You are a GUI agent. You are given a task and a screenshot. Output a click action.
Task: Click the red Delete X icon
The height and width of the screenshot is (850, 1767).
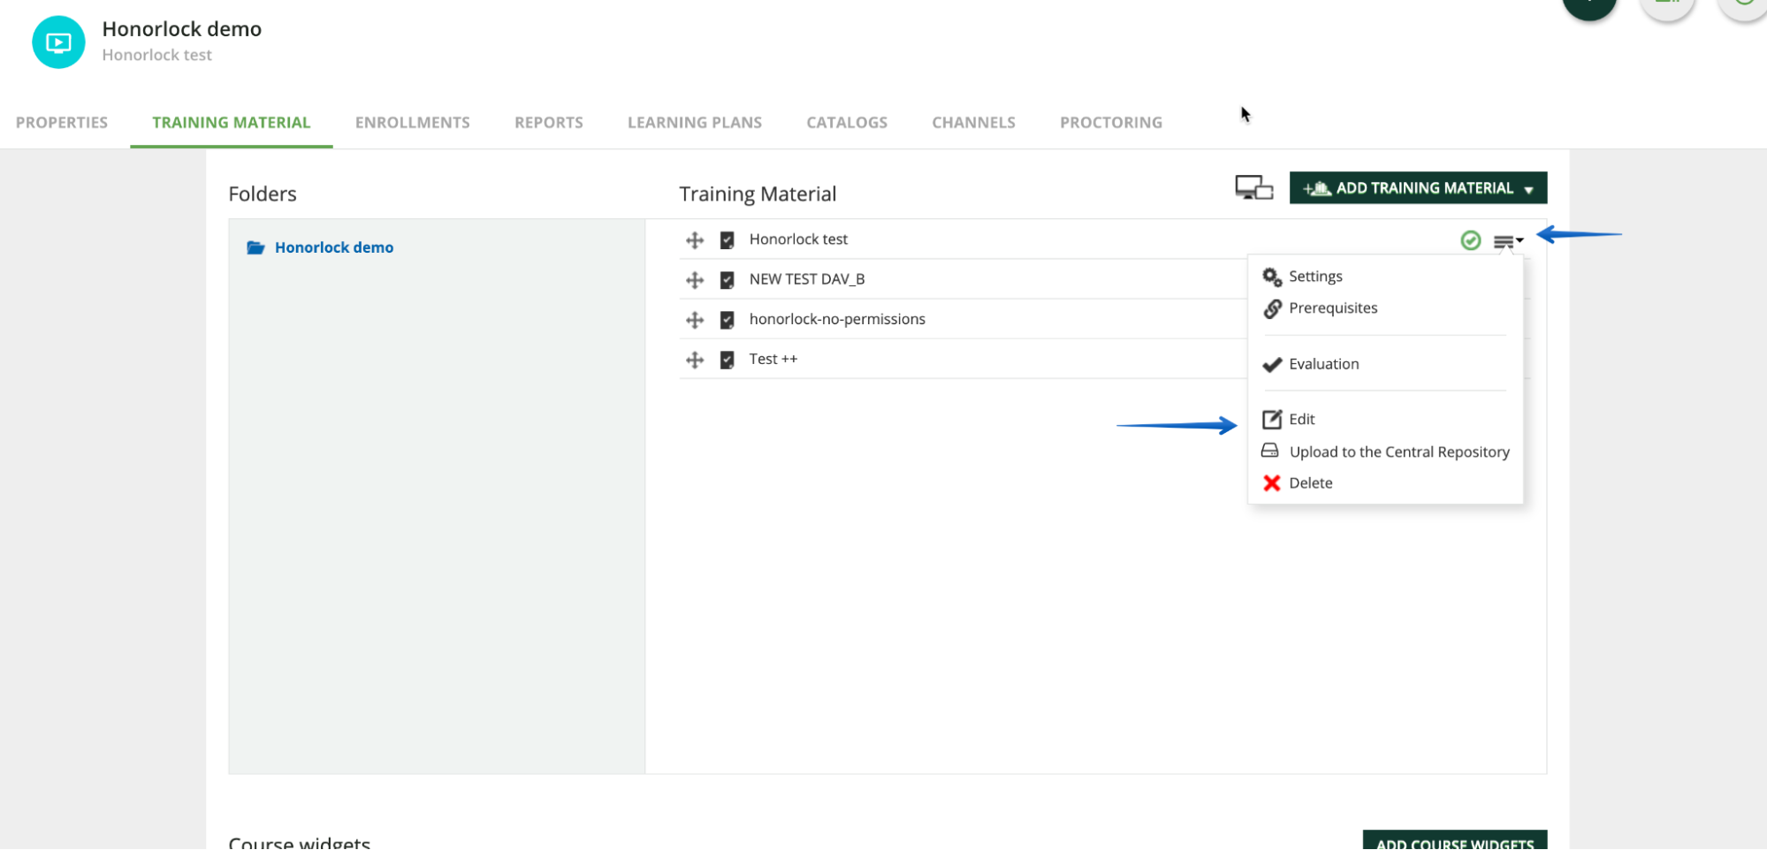click(1272, 483)
